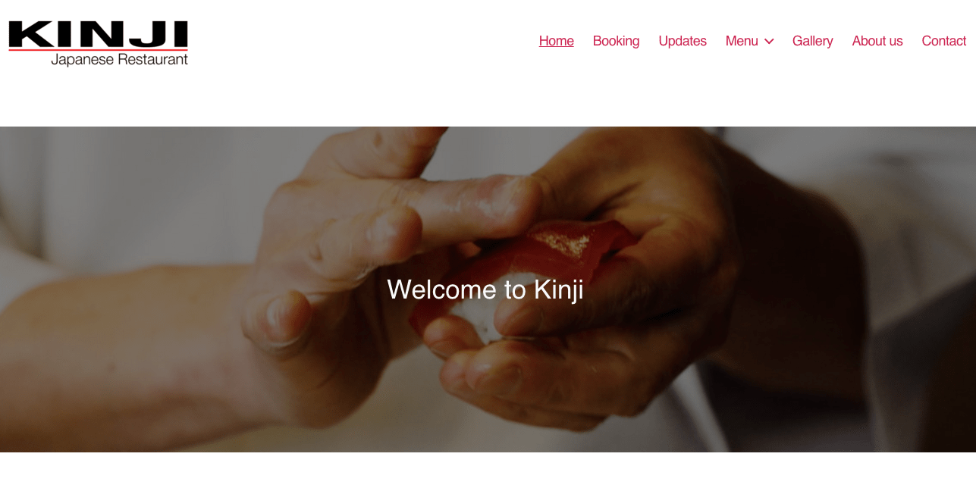Click the KINJI logo wordmark
The width and height of the screenshot is (976, 488).
[98, 34]
